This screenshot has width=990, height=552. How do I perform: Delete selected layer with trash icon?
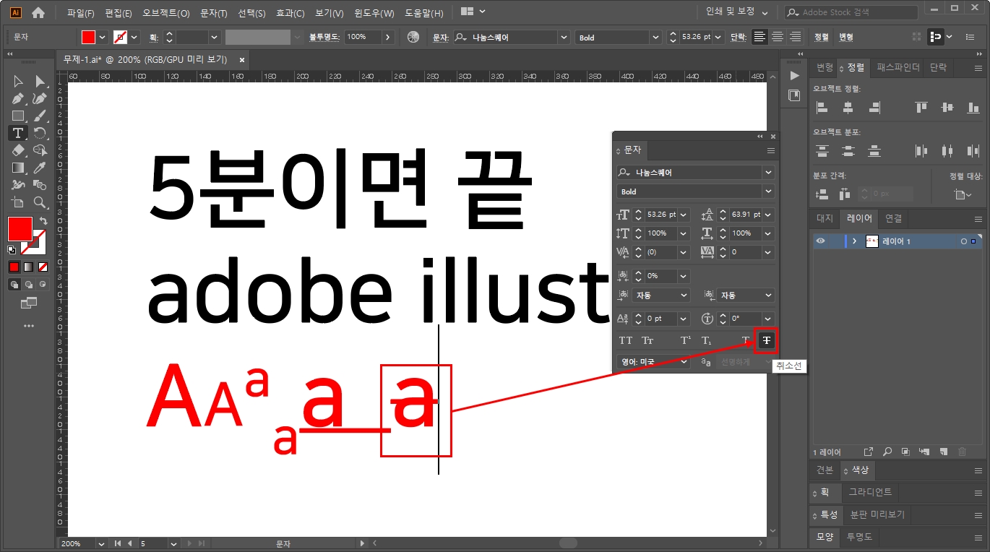(x=962, y=452)
